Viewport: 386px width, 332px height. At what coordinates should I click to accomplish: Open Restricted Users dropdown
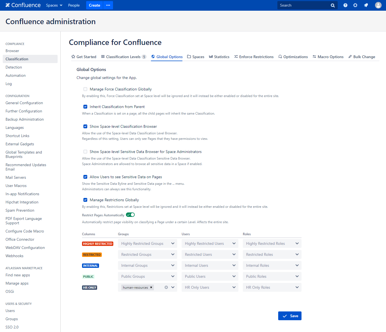[210, 254]
